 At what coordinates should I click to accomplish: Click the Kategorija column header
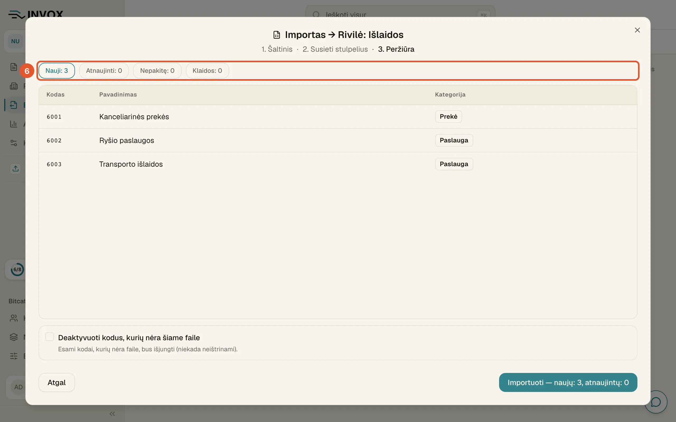coord(450,95)
